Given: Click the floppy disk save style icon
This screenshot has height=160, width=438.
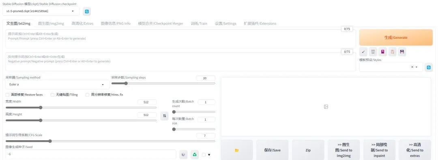Looking at the screenshot, I should pos(402,52).
